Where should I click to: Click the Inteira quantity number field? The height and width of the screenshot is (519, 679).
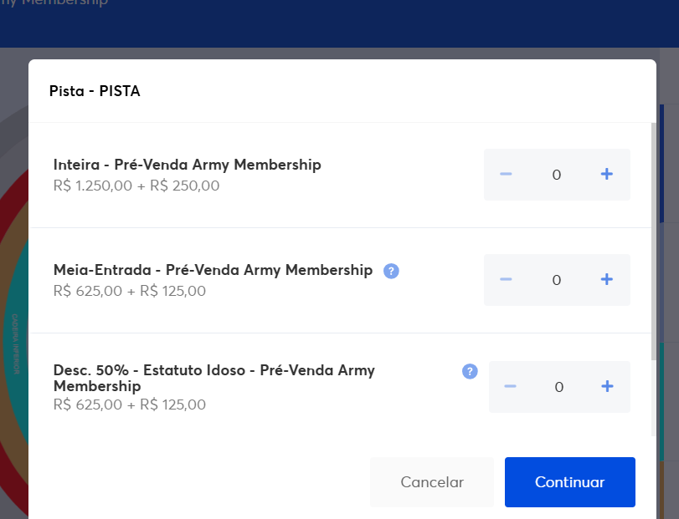[x=557, y=175]
